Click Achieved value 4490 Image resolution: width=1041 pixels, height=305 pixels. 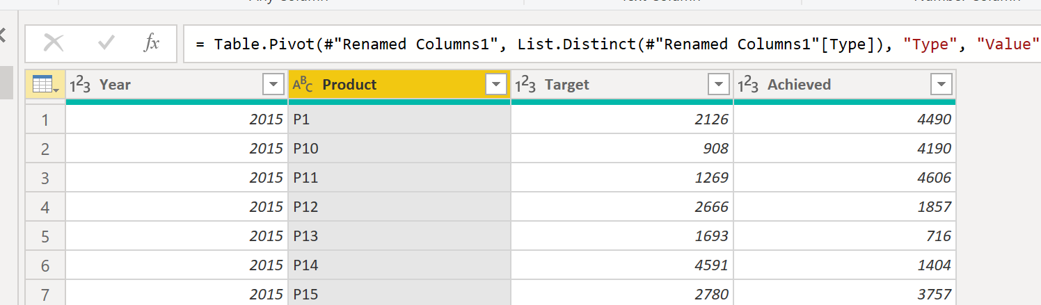(845, 119)
